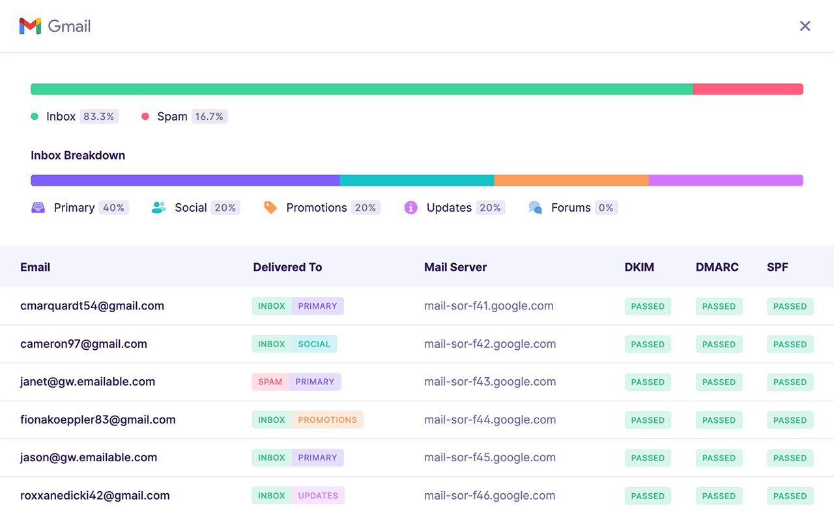This screenshot has width=834, height=514.
Task: Click the SOCIAL tag in cameron97's row
Action: (x=314, y=344)
